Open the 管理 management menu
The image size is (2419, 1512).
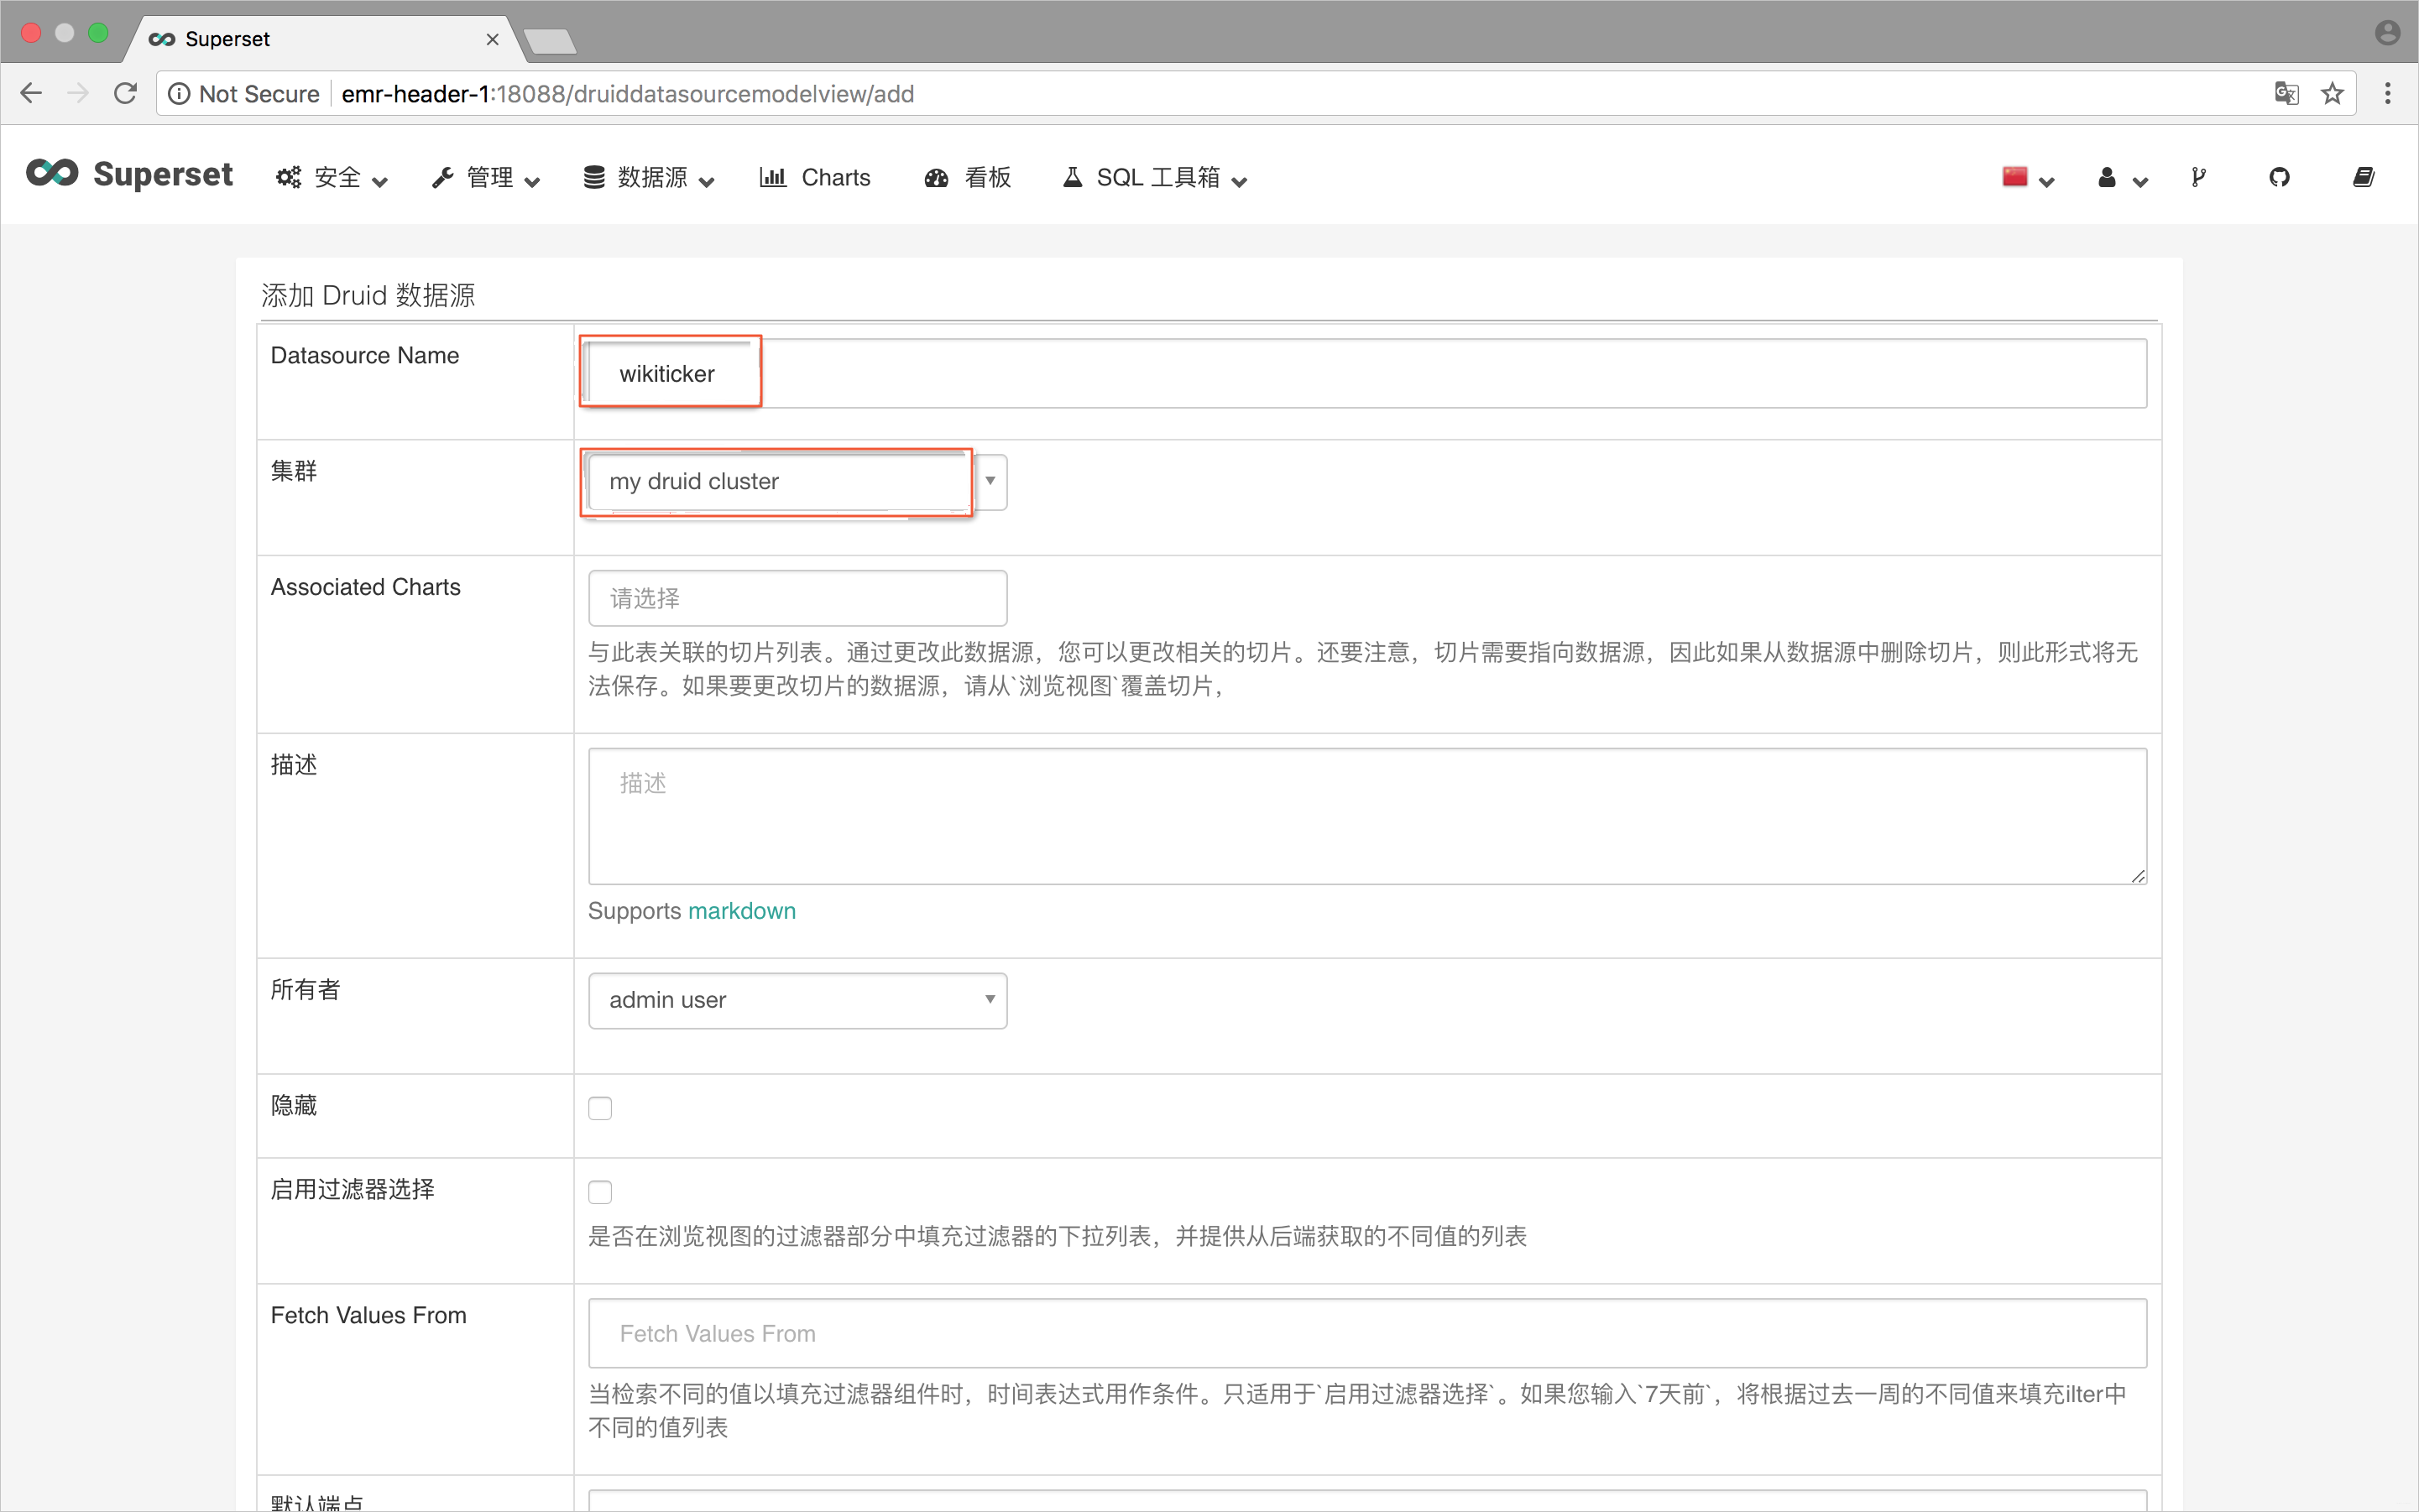(x=483, y=178)
